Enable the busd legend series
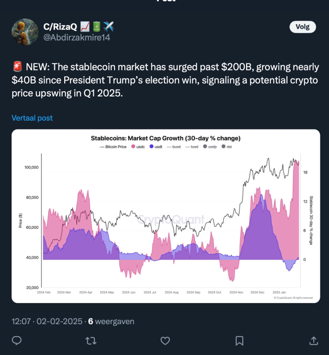This screenshot has width=329, height=355. click(x=175, y=147)
